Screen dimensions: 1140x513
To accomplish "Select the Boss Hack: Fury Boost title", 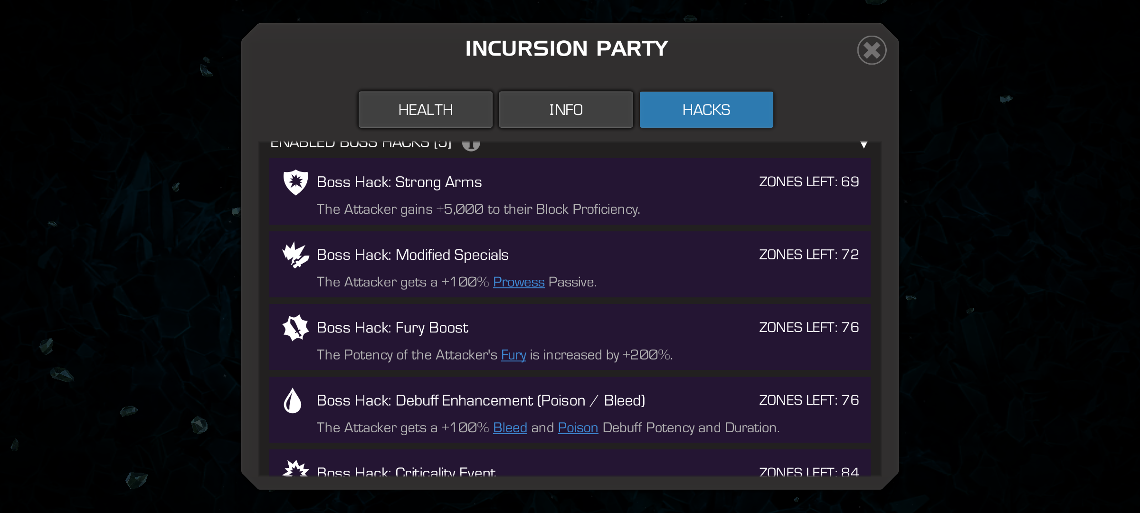I will [x=392, y=328].
